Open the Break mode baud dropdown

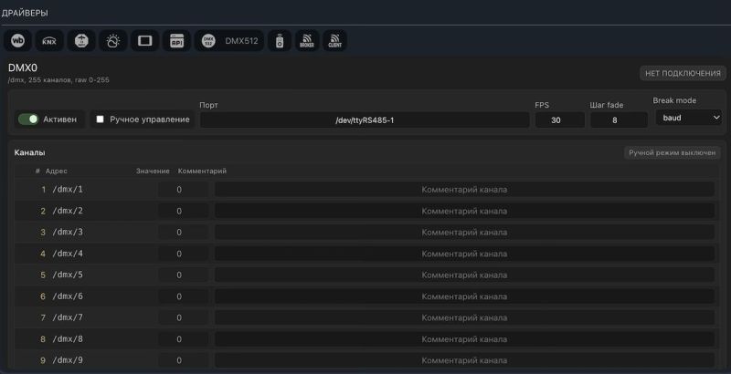coord(689,118)
